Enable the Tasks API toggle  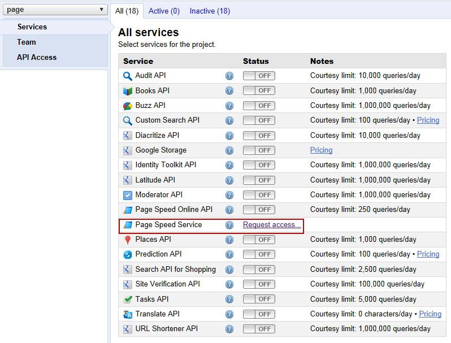click(x=259, y=299)
